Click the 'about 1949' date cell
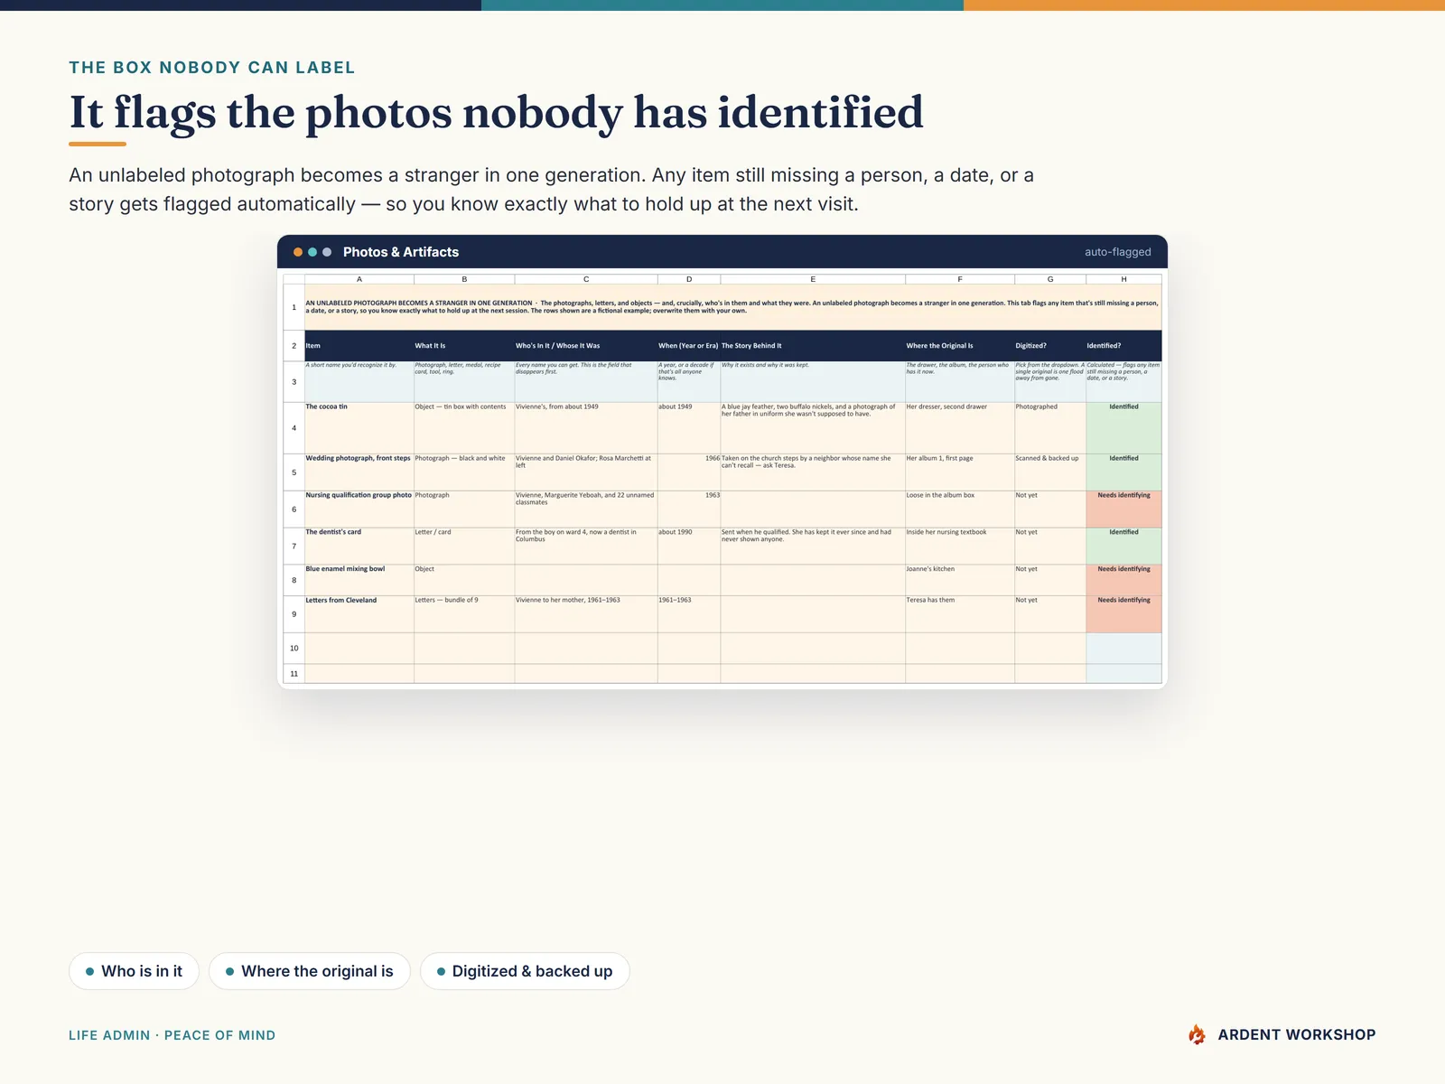The width and height of the screenshot is (1445, 1084). [x=689, y=427]
